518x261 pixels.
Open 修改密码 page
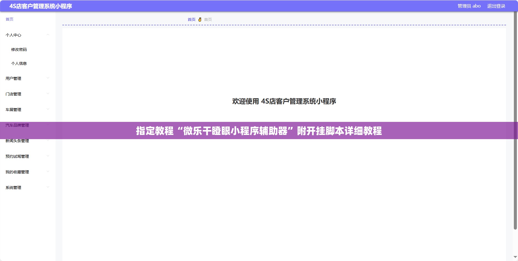[19, 50]
